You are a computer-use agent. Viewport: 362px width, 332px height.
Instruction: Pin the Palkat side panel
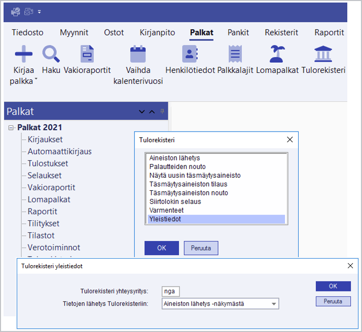point(162,111)
